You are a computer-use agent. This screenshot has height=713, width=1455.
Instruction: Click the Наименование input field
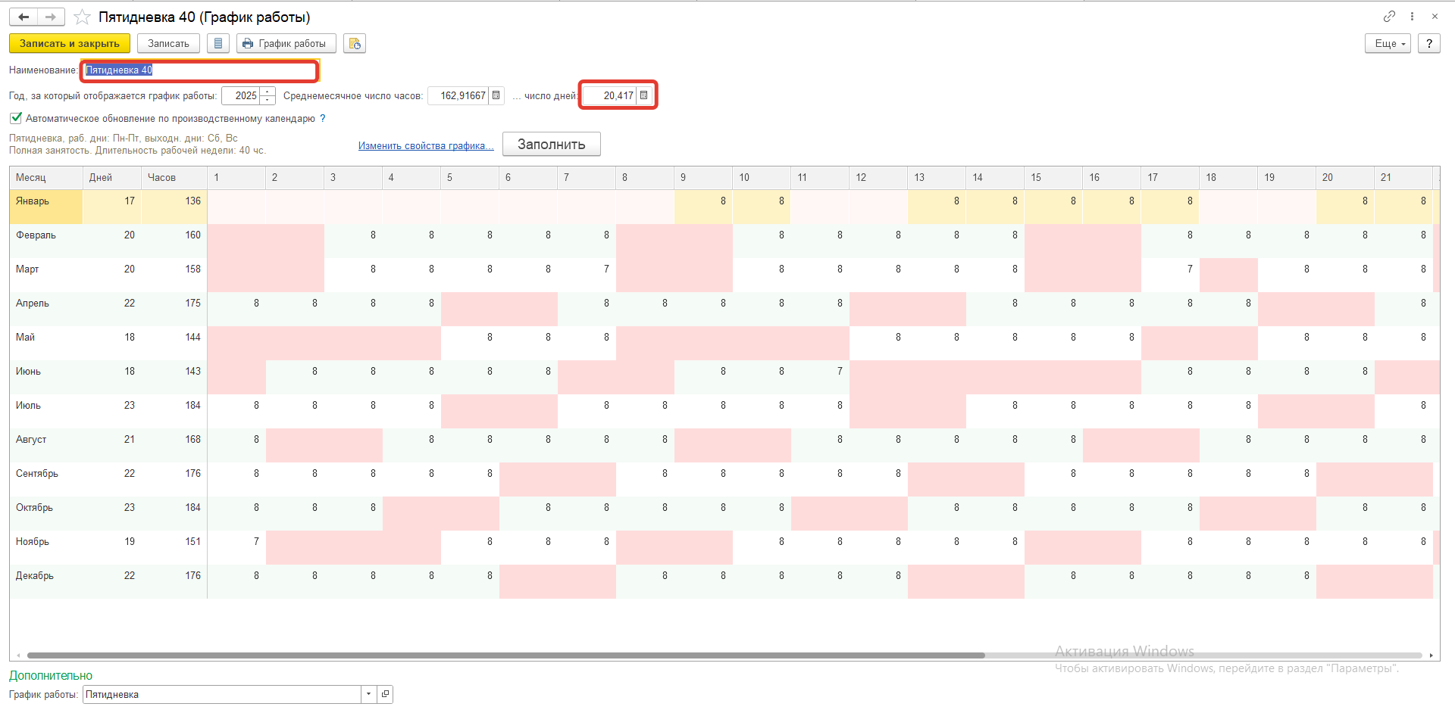(199, 70)
